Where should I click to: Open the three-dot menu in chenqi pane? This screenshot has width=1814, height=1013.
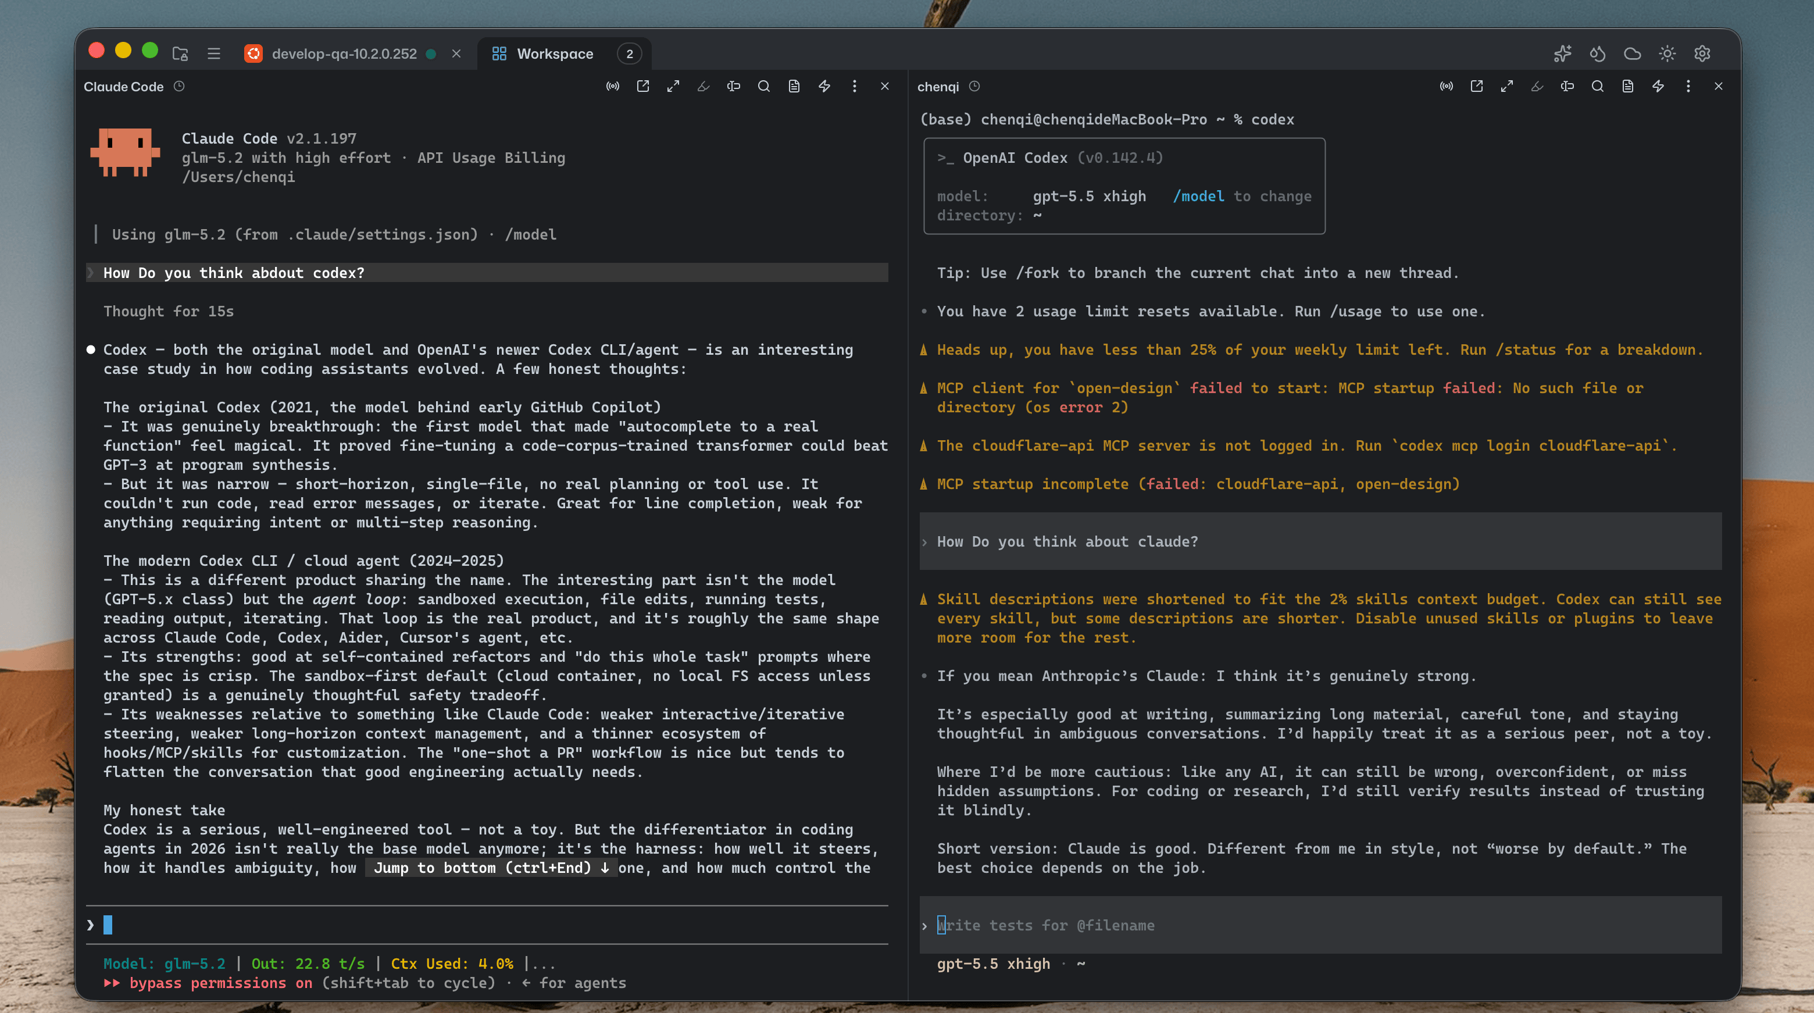click(x=1688, y=86)
